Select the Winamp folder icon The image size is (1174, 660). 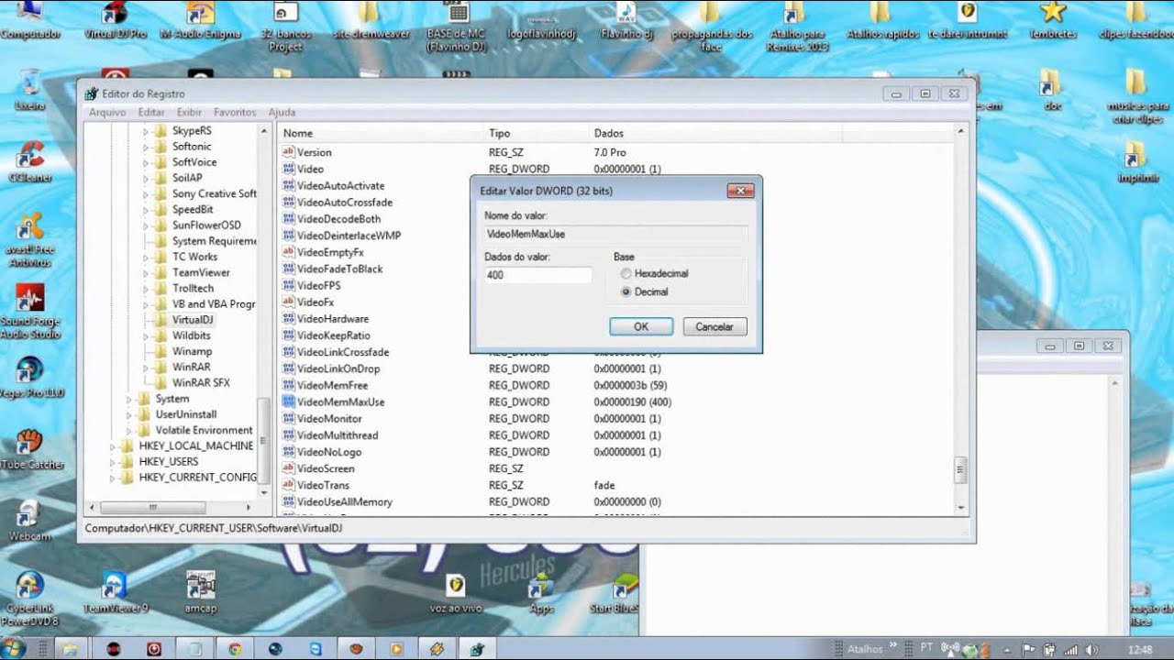160,351
